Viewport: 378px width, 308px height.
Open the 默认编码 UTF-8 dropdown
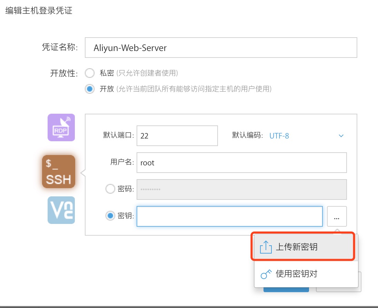pos(307,136)
